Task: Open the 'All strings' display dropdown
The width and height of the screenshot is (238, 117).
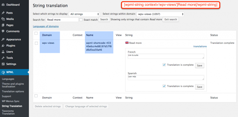Action: [x=84, y=14]
